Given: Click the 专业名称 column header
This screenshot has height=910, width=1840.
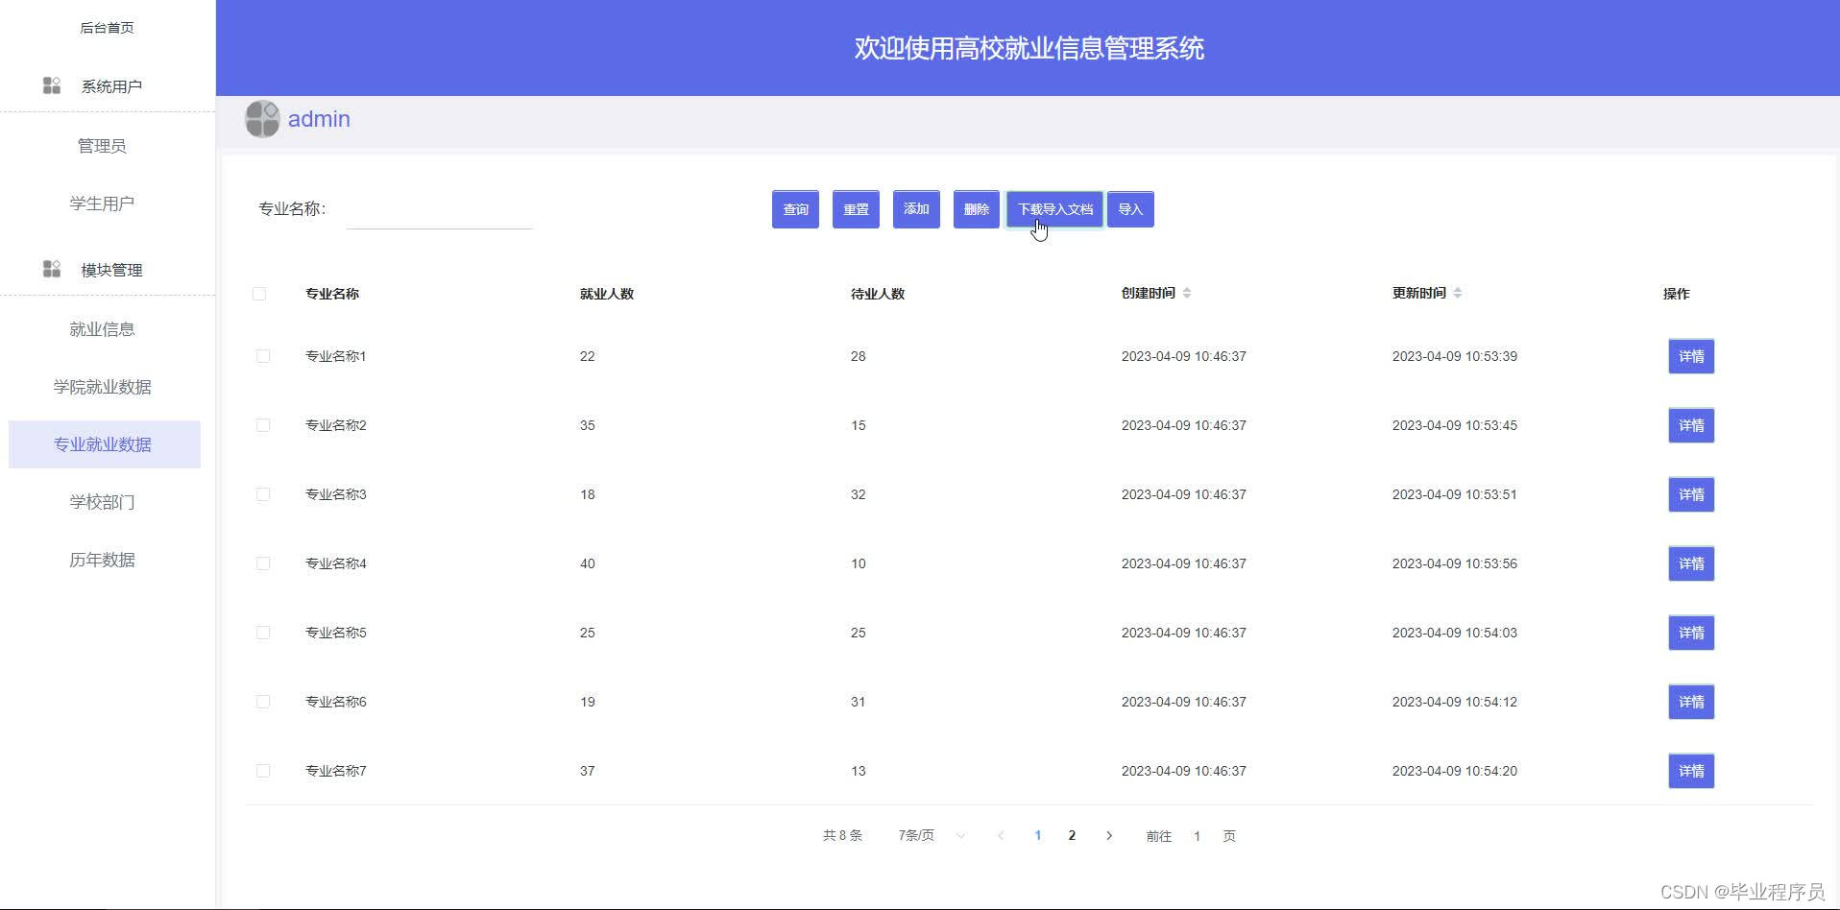Looking at the screenshot, I should point(332,294).
